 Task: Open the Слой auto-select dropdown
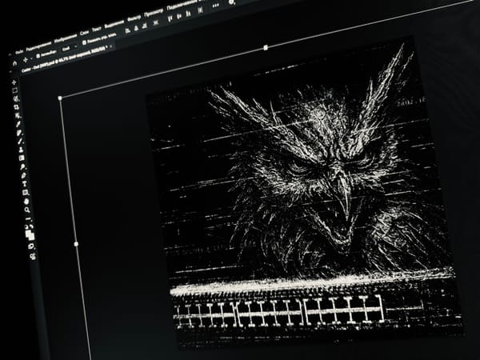tap(69, 48)
